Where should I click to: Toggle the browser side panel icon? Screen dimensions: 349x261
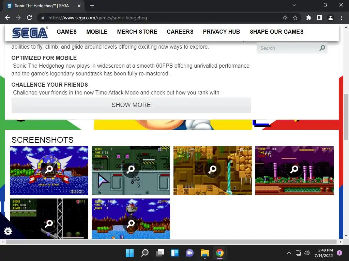click(319, 18)
